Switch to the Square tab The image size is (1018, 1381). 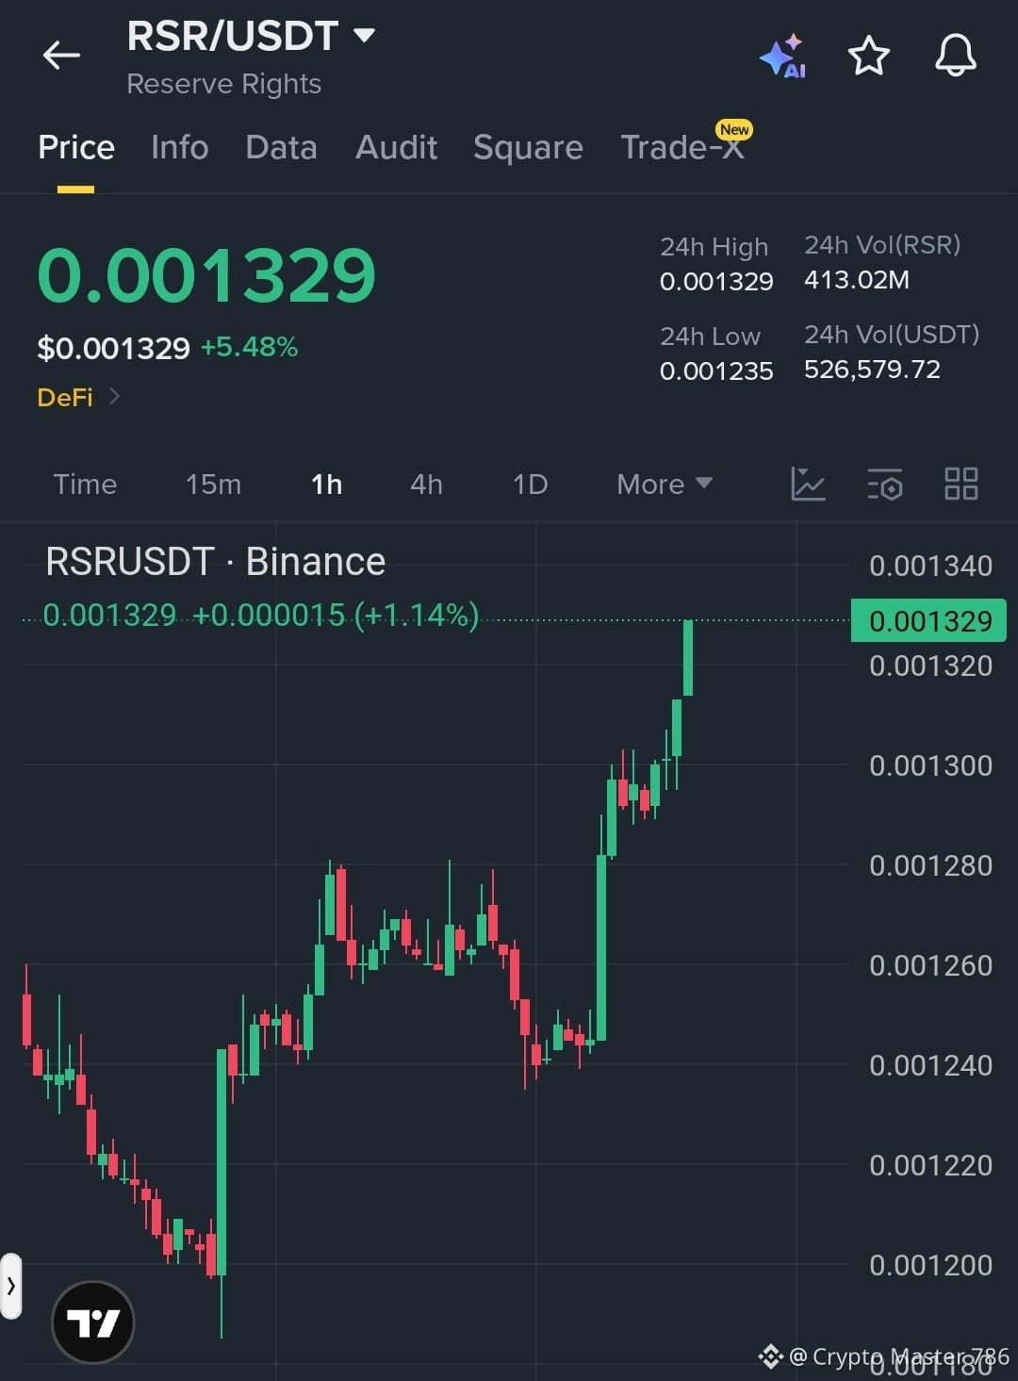click(x=528, y=147)
